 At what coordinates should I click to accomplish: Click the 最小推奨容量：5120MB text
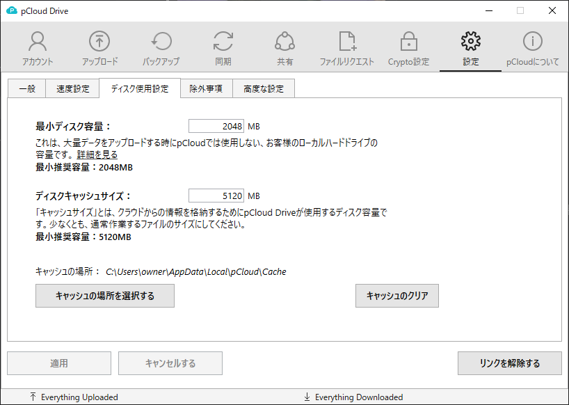[83, 237]
